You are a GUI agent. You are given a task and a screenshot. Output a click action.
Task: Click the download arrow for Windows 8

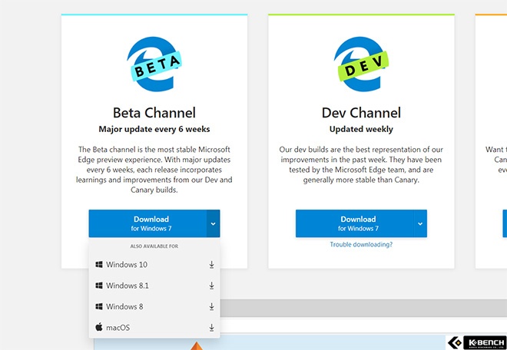click(x=211, y=307)
